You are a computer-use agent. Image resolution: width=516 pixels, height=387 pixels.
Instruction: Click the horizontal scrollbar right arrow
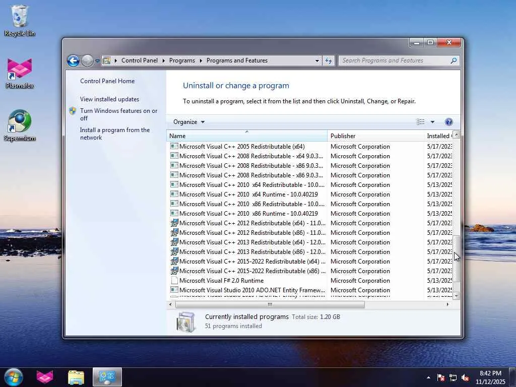coord(447,305)
